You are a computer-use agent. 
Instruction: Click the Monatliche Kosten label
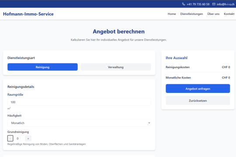click(178, 78)
